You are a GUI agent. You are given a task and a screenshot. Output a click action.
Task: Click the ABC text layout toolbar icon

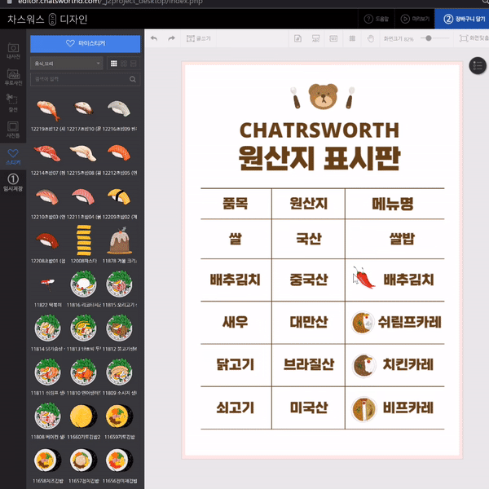point(315,38)
